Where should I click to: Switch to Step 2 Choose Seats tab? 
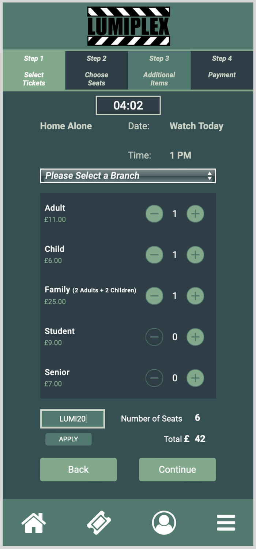click(x=97, y=70)
